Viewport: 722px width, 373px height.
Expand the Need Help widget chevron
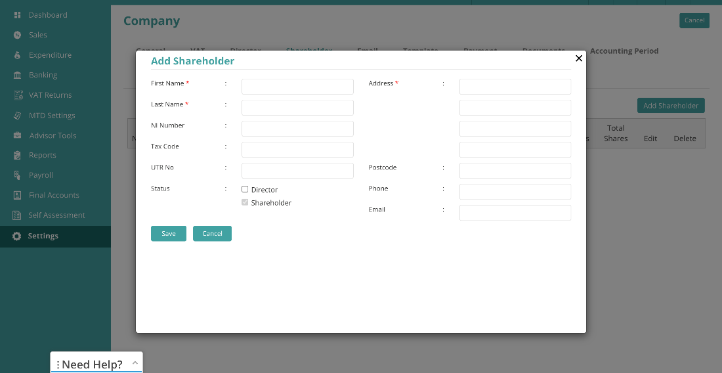pyautogui.click(x=135, y=363)
